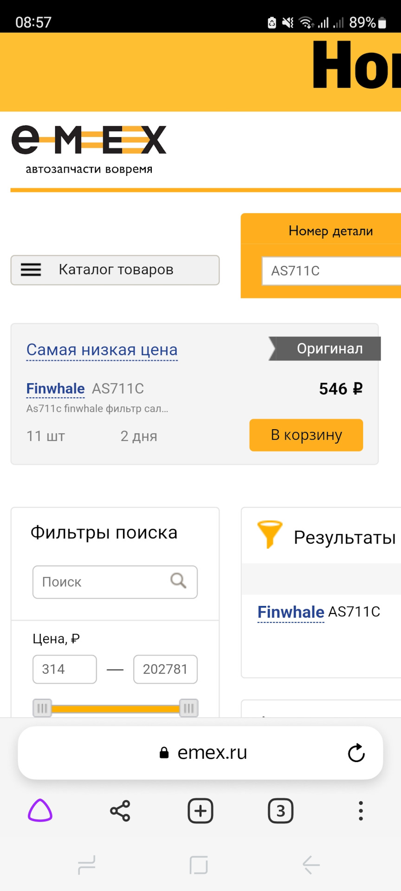Open the catalog via hamburger menu icon

(31, 270)
